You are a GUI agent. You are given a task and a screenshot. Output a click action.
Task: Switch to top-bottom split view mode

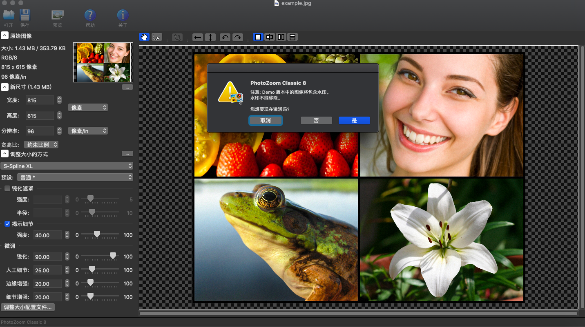(x=292, y=37)
